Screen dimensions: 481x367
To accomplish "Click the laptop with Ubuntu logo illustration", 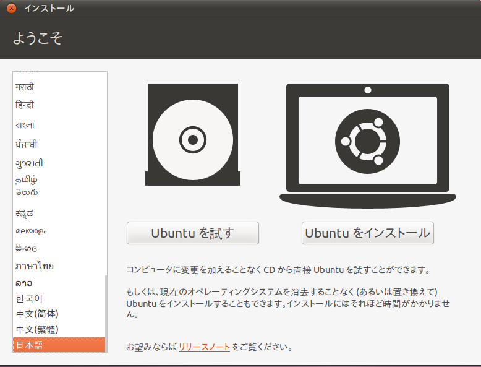I will (367, 146).
